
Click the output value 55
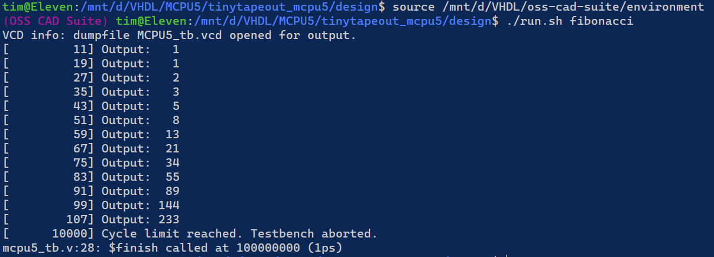tap(172, 177)
